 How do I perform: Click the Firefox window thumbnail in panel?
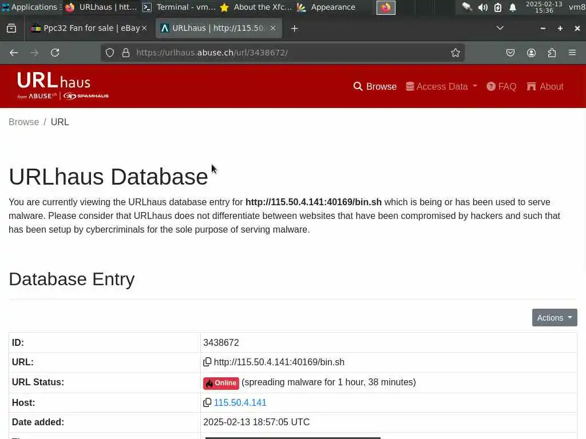[x=386, y=7]
